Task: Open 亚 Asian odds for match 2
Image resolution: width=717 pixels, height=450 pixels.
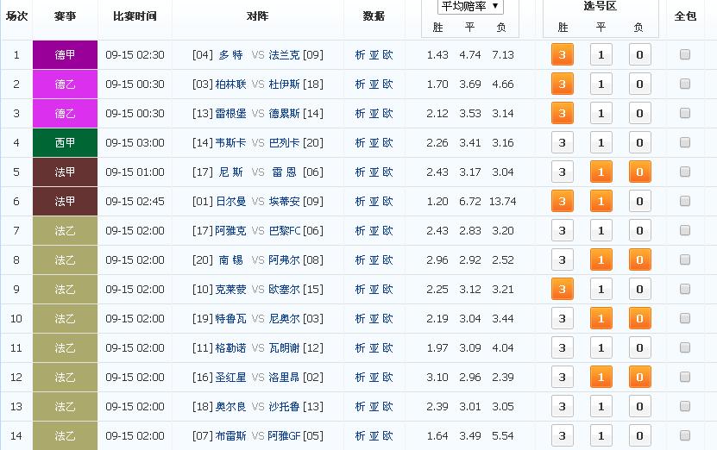Action: [x=374, y=84]
